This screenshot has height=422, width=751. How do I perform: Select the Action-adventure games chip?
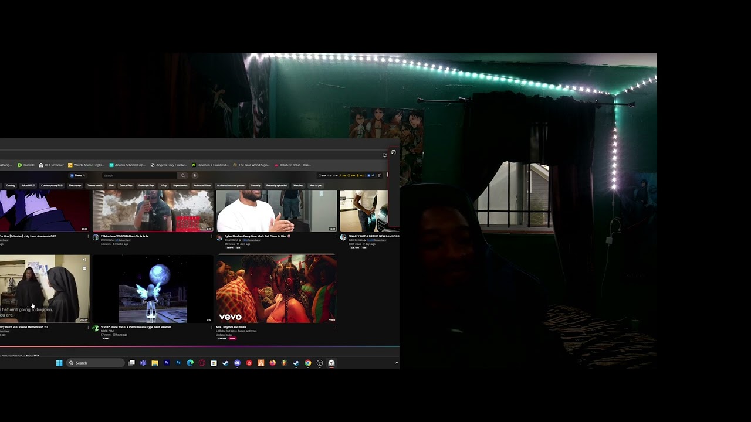point(231,185)
